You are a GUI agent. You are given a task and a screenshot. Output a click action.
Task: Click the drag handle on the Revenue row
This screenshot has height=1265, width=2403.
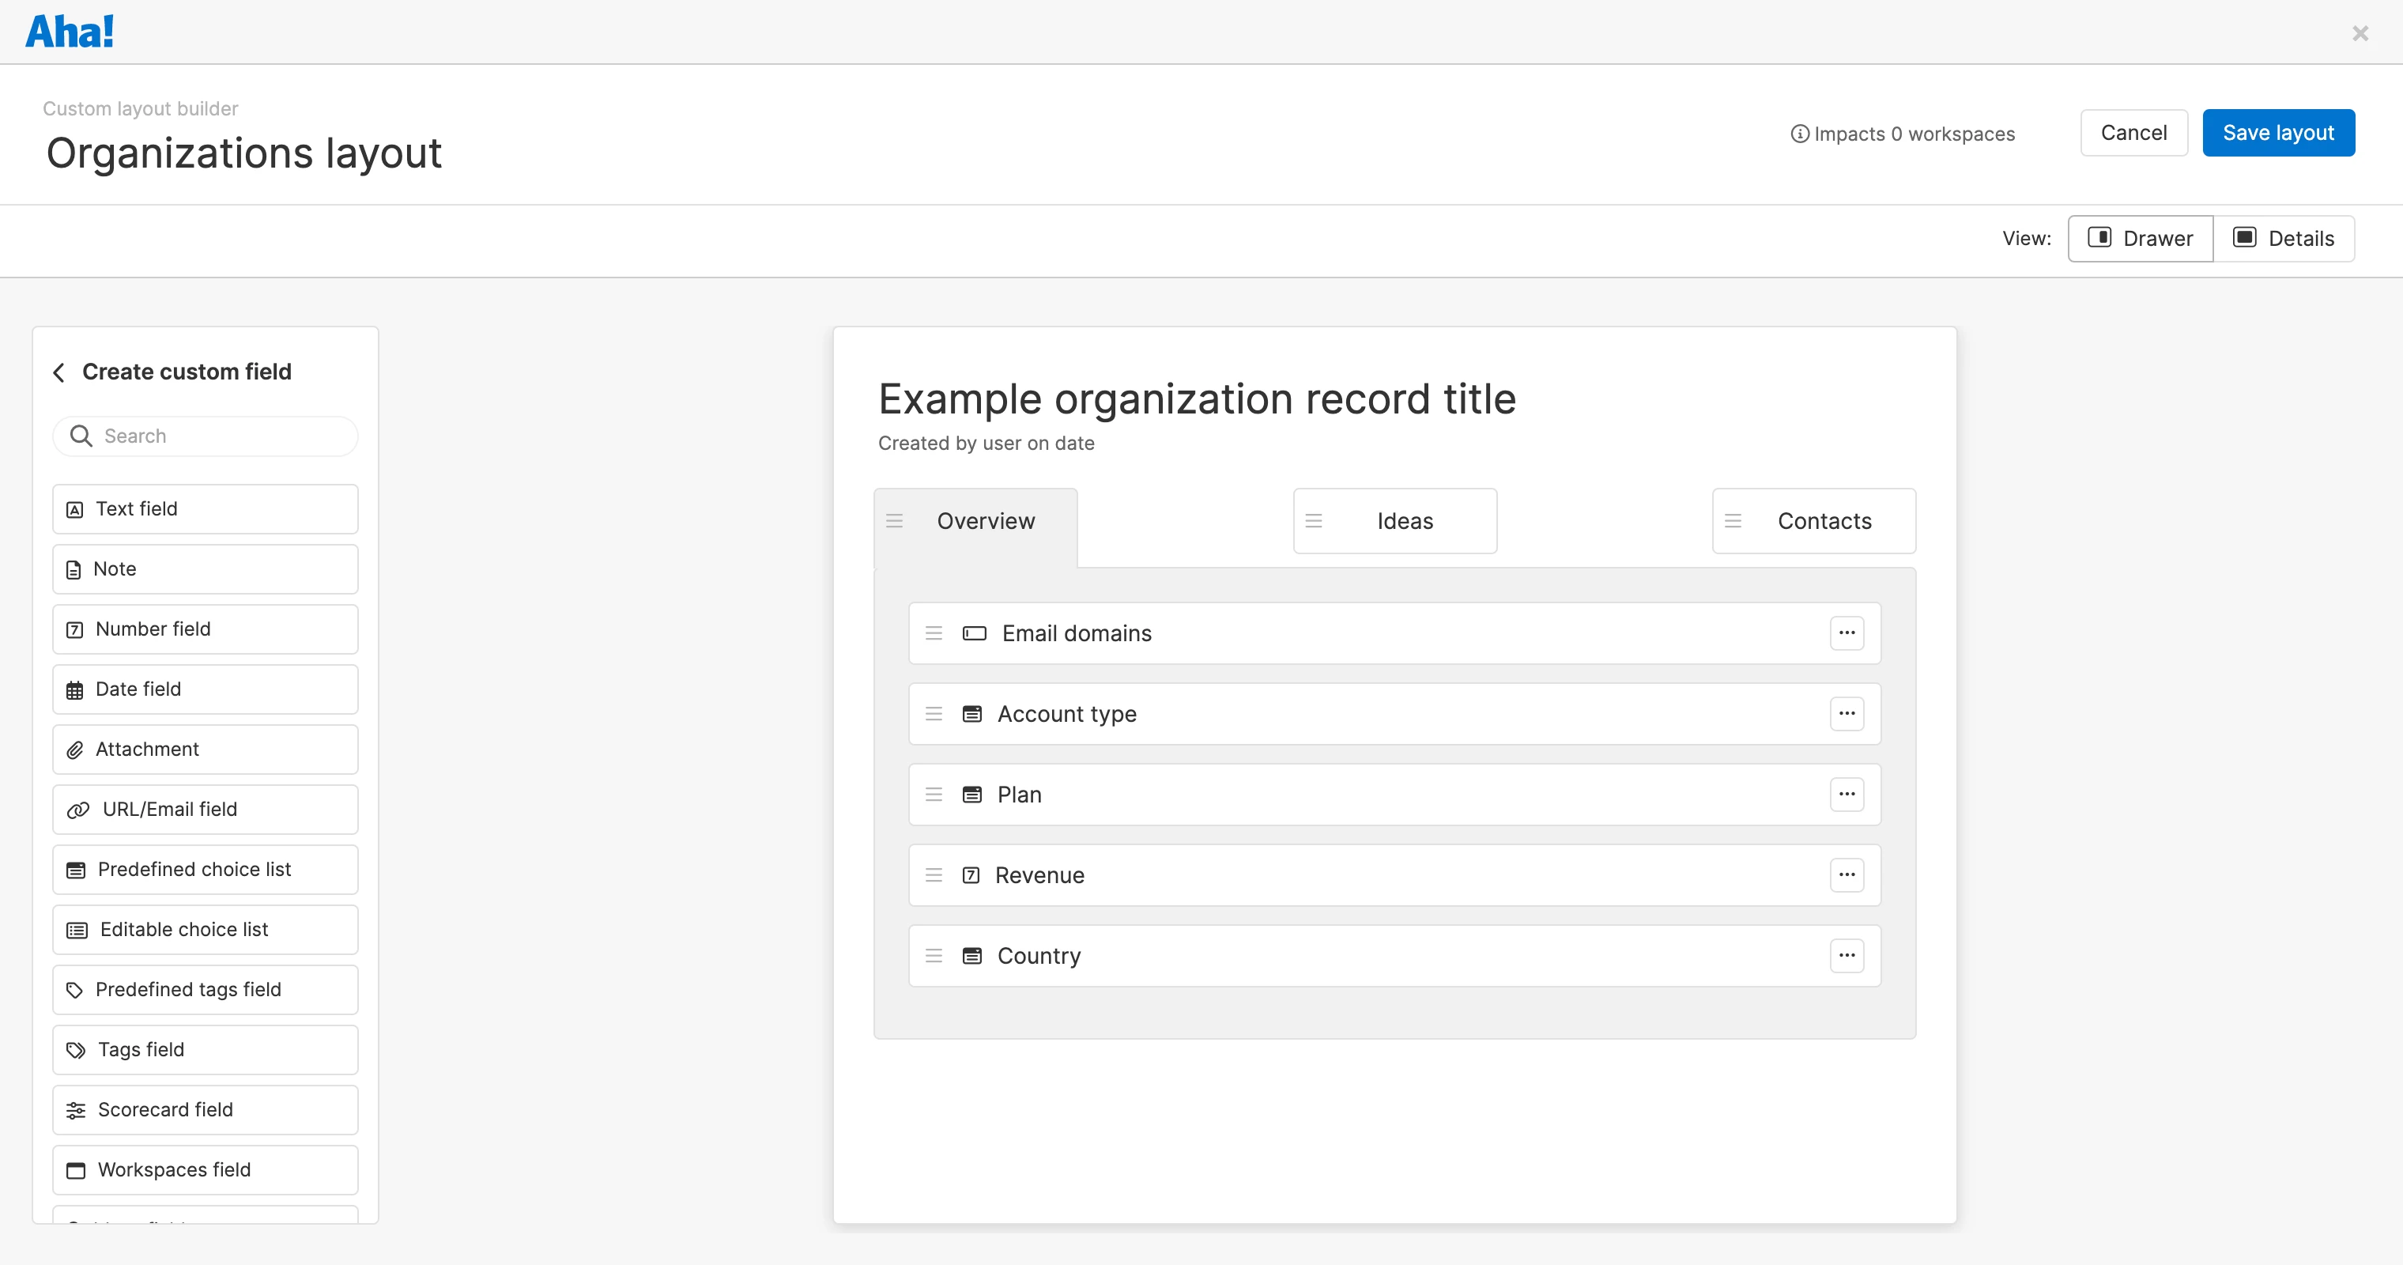tap(933, 875)
